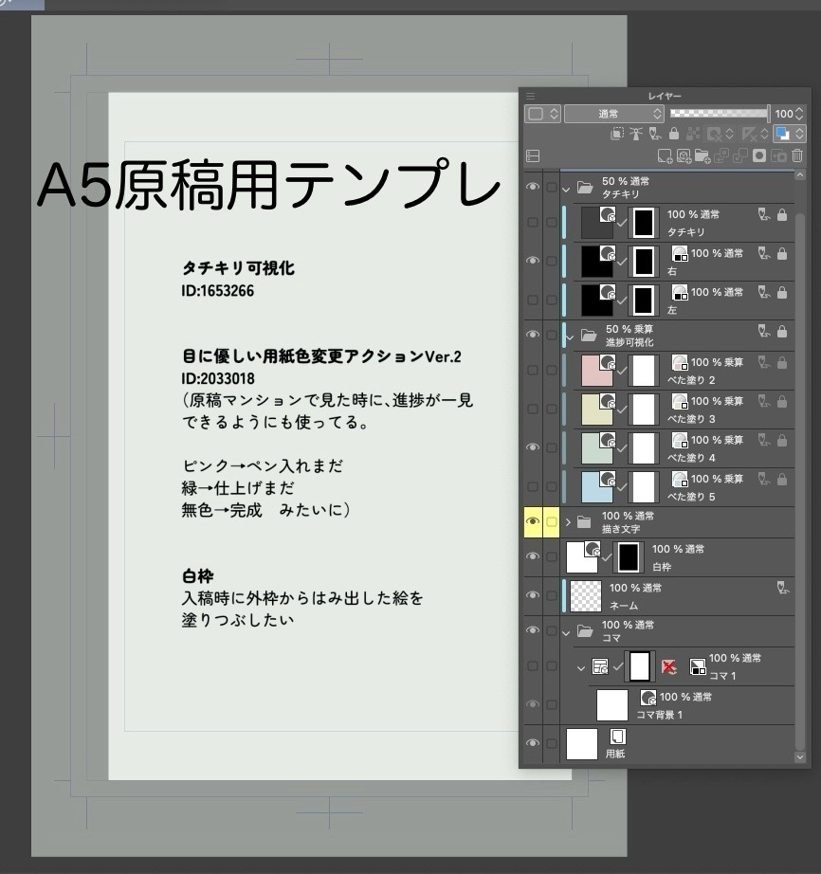Expand the 描き文字 folder
The width and height of the screenshot is (821, 874).
pyautogui.click(x=568, y=521)
